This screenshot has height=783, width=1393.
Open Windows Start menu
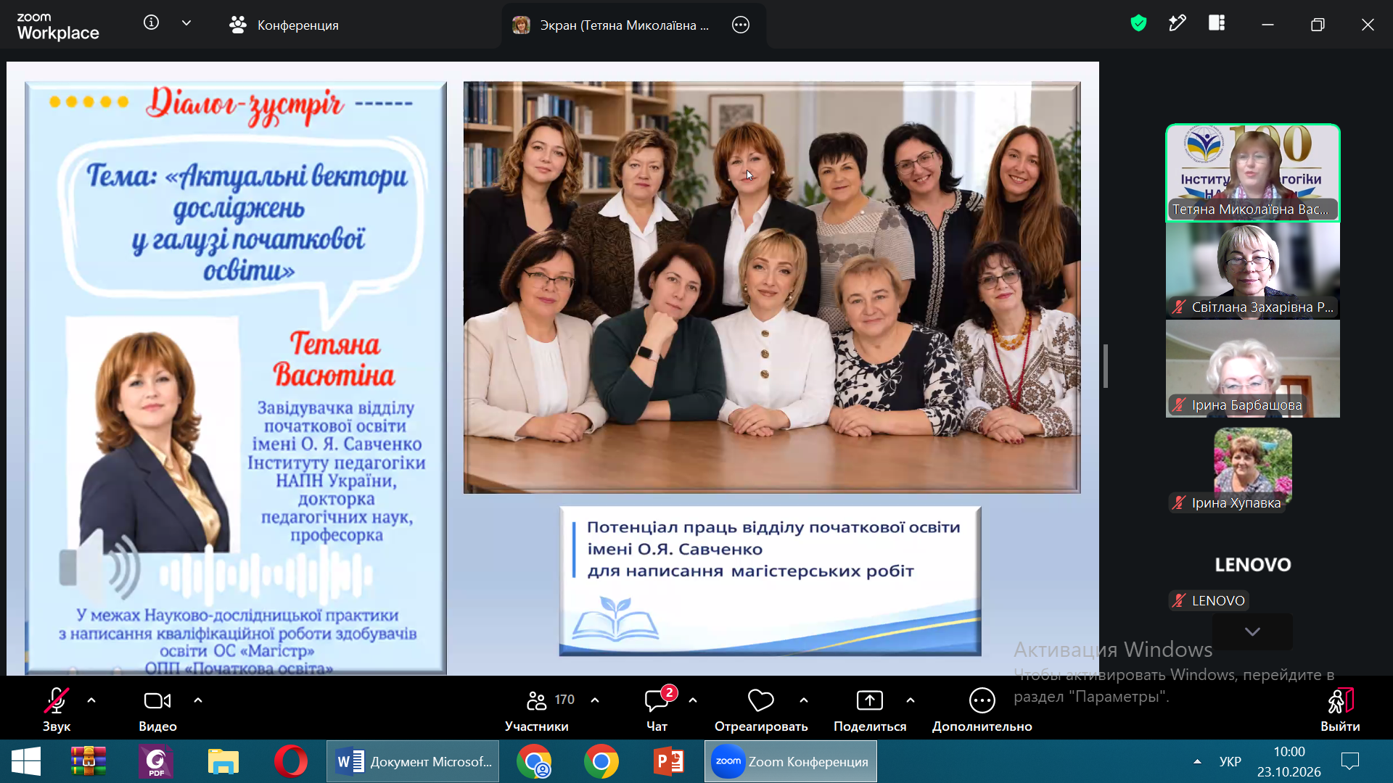point(26,761)
